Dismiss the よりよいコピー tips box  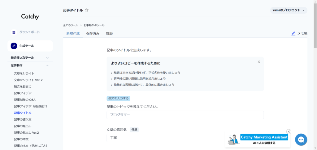pyautogui.click(x=259, y=62)
